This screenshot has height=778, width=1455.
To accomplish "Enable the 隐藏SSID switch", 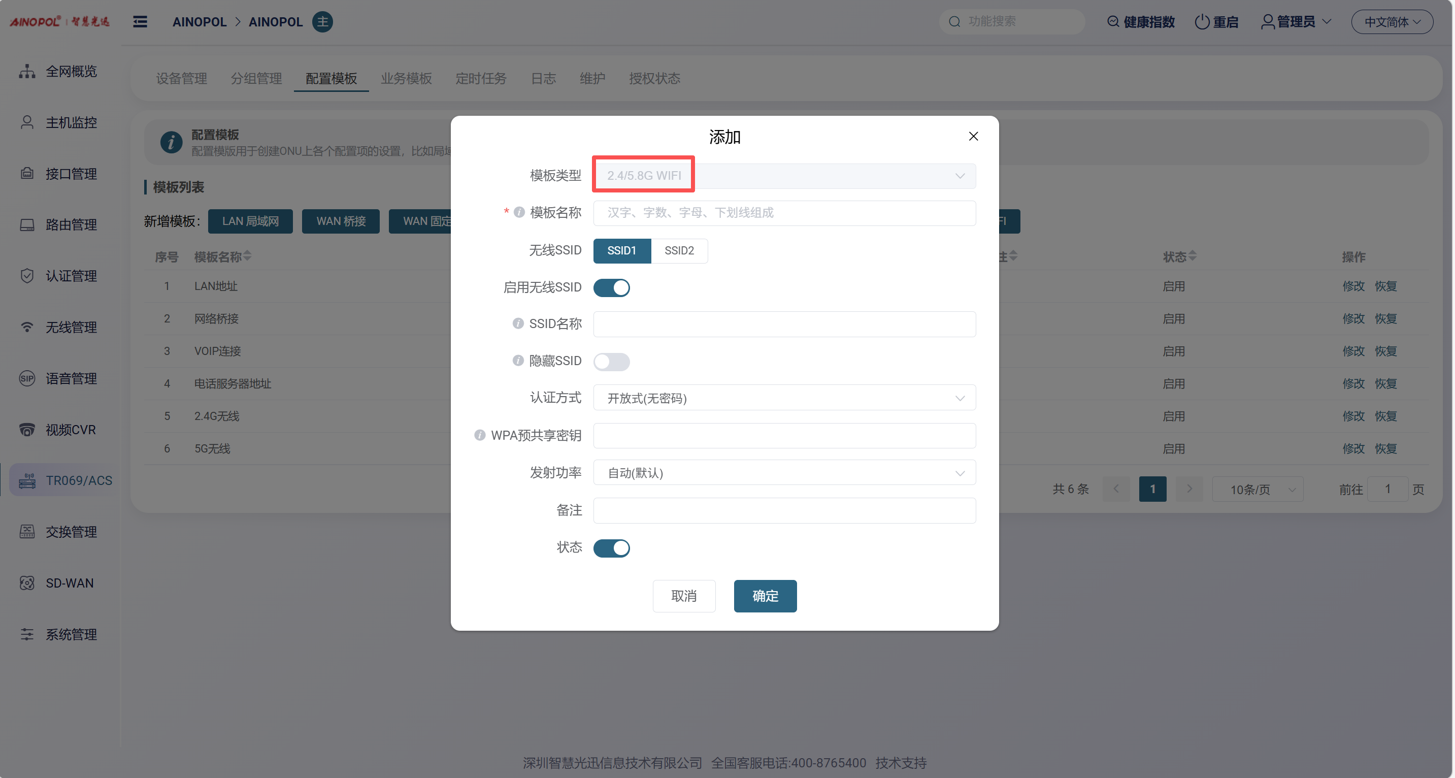I will pyautogui.click(x=611, y=361).
